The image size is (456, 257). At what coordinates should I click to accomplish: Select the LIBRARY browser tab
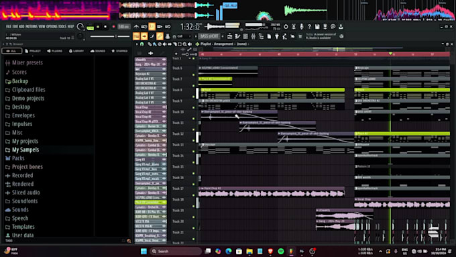coord(76,51)
